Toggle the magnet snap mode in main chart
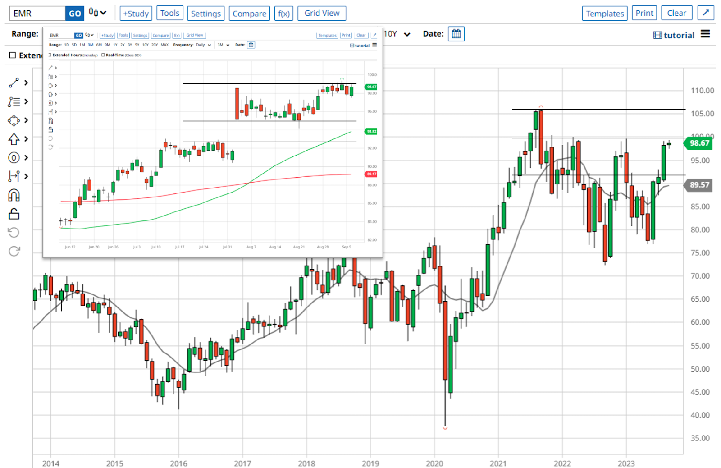 pos(14,195)
